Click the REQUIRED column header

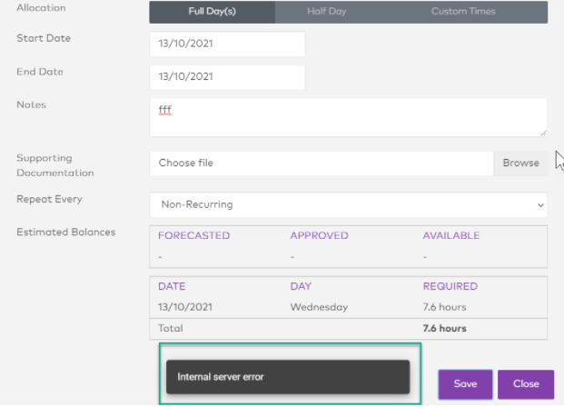click(x=450, y=286)
